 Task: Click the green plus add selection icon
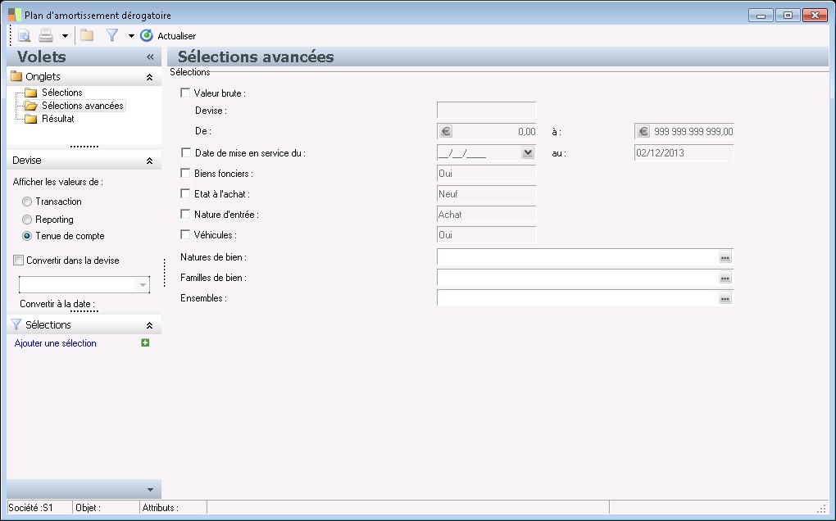(x=145, y=342)
